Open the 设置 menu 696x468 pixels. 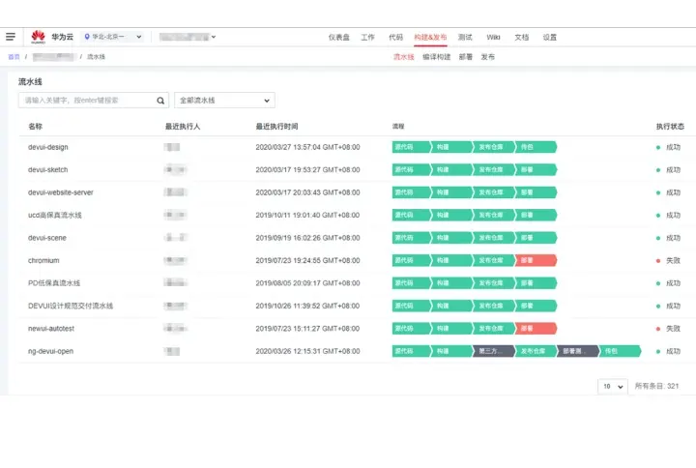tap(549, 38)
